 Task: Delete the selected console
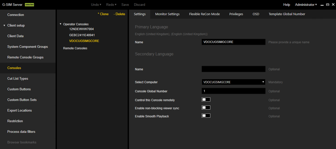coord(119,14)
